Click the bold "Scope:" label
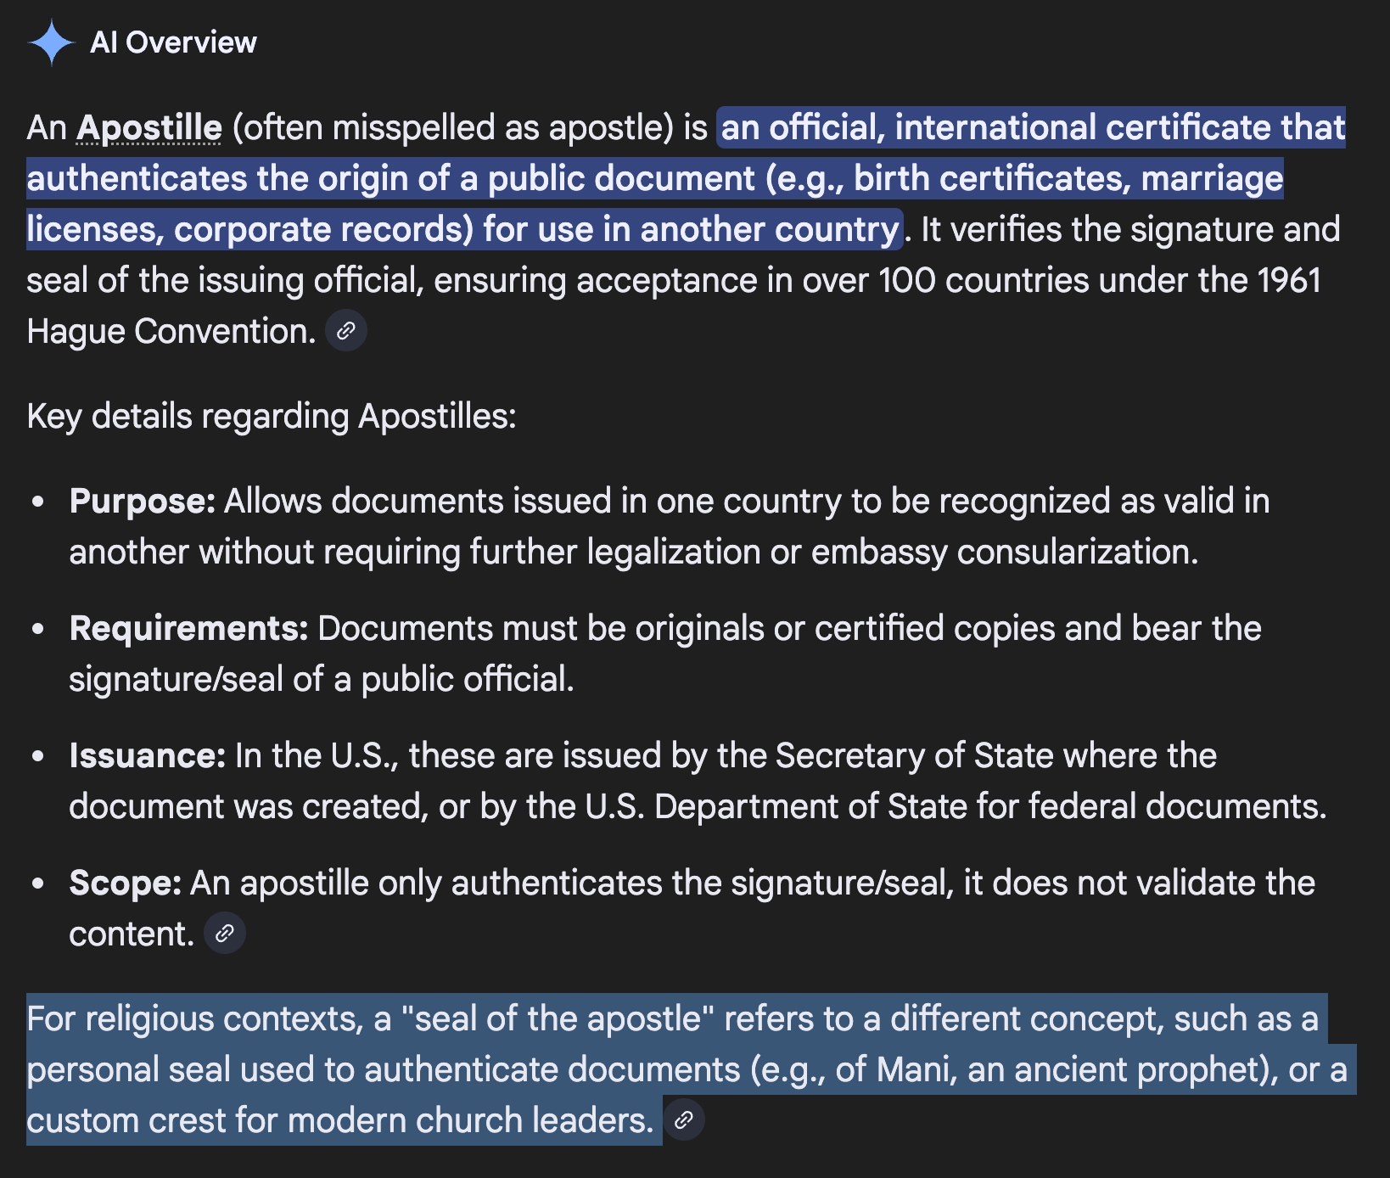Screen dimensions: 1390x1178 126,883
